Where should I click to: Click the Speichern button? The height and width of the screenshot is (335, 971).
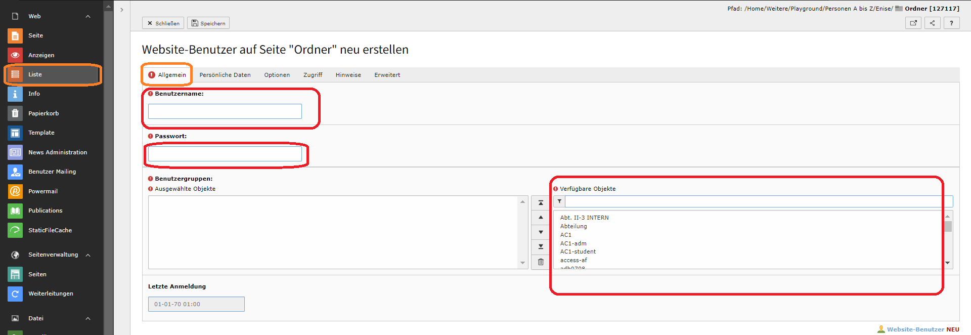[x=208, y=23]
